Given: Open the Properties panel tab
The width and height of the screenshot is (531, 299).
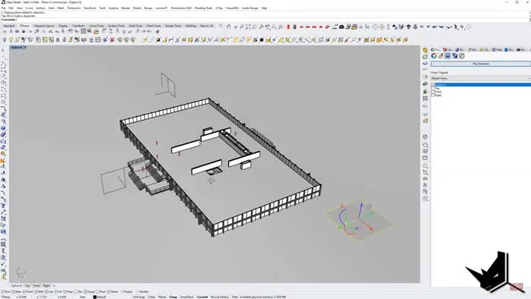Looking at the screenshot, I should (436, 49).
